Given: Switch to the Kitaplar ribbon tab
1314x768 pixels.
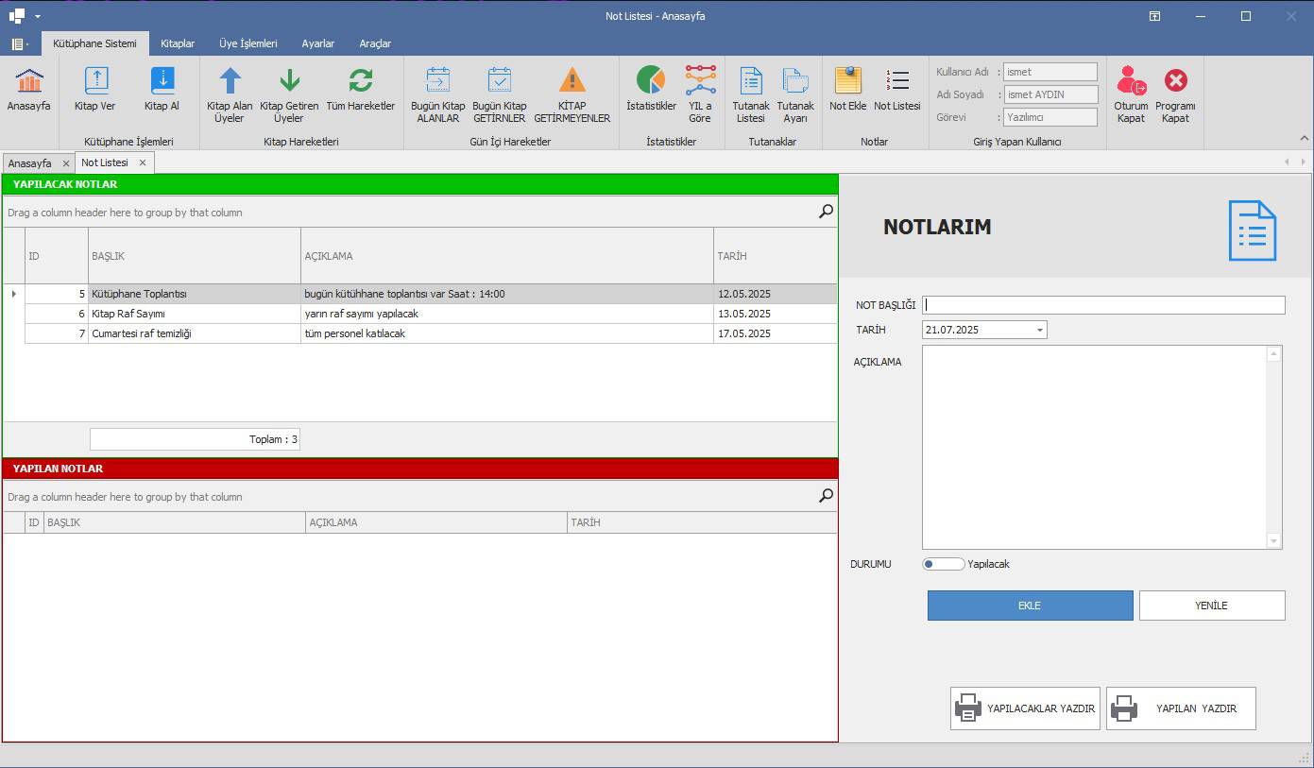Looking at the screenshot, I should click(178, 43).
